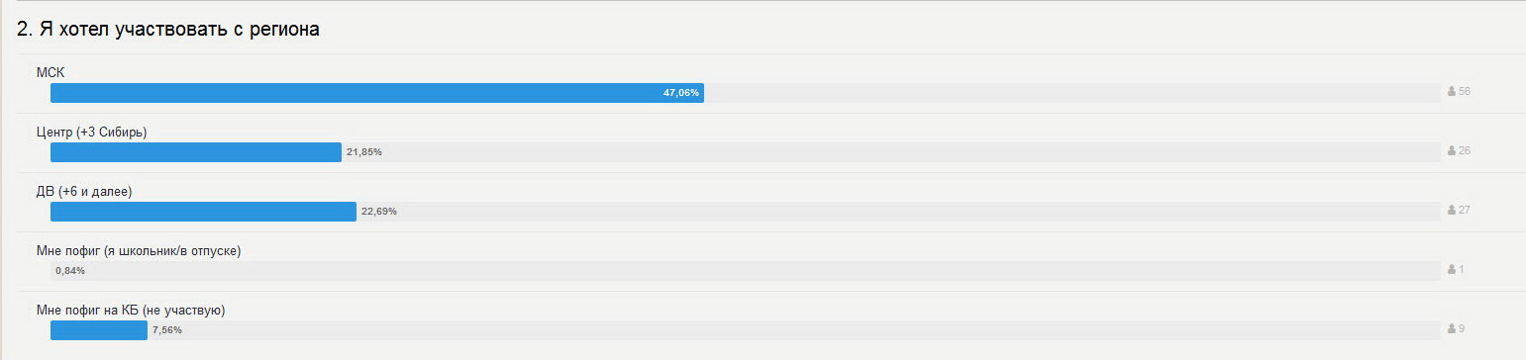1526x360 pixels.
Task: Click the Центр (+3 Сибирь) option label
Action: tap(91, 132)
